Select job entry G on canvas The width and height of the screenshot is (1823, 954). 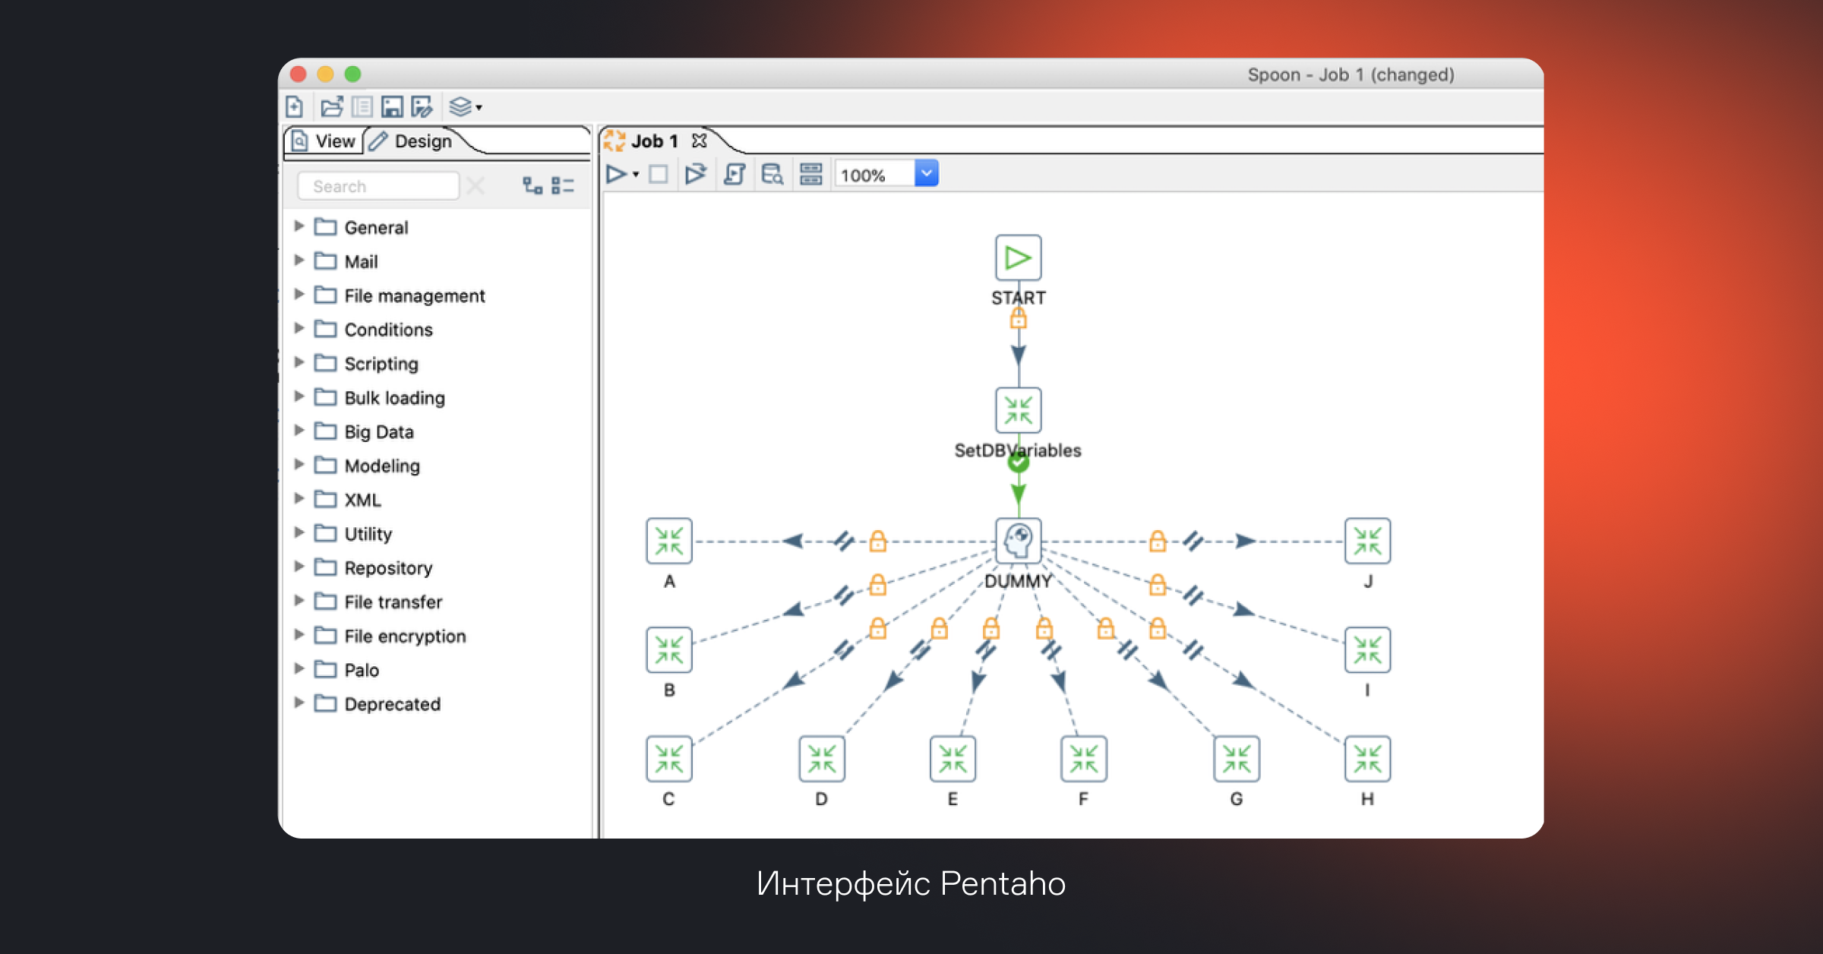1237,759
